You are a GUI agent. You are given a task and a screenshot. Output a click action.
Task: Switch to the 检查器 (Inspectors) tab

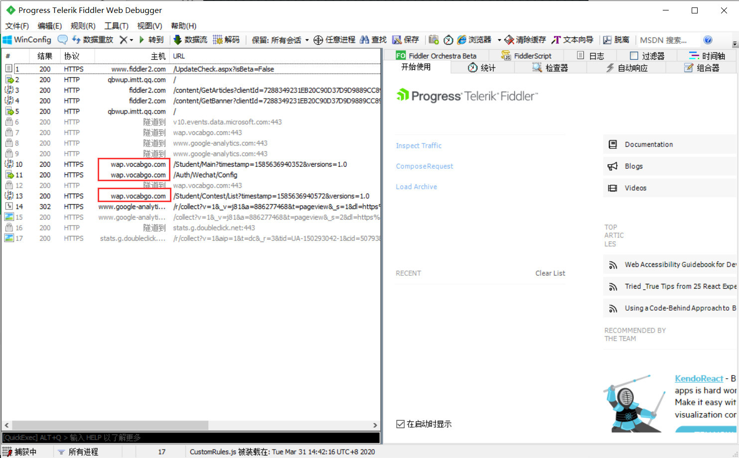[550, 68]
